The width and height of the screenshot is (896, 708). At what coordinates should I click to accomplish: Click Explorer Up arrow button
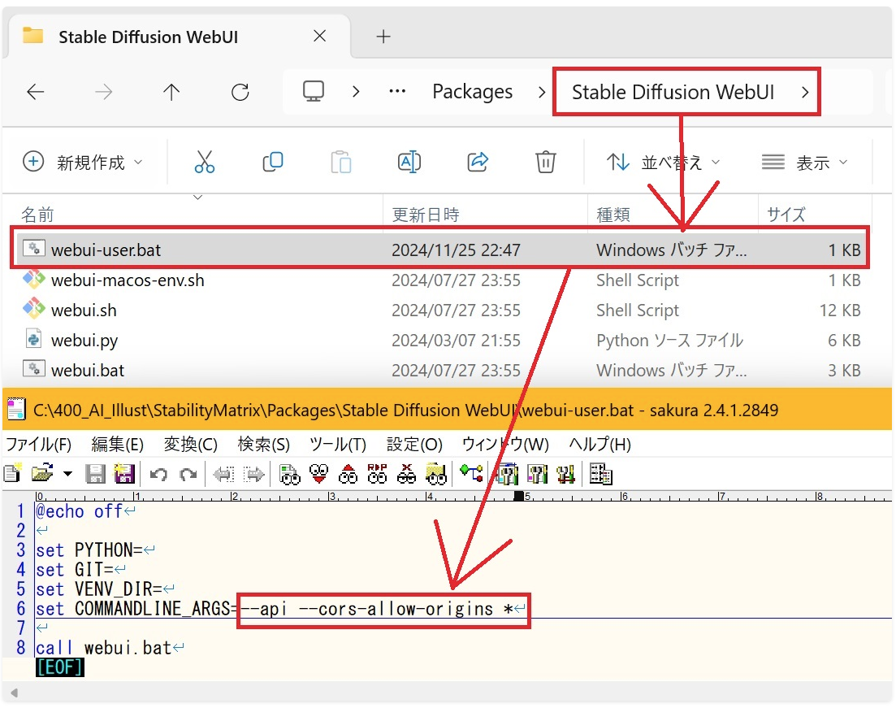click(171, 92)
